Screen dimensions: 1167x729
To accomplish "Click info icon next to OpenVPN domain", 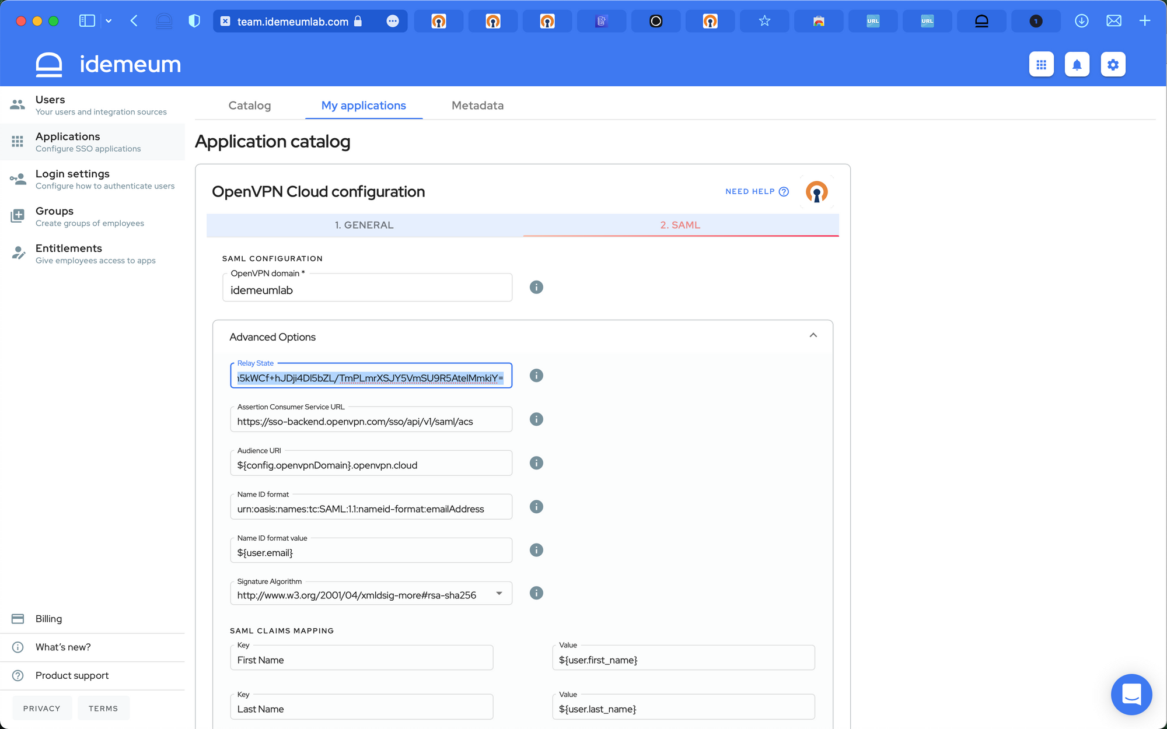I will [x=536, y=288].
